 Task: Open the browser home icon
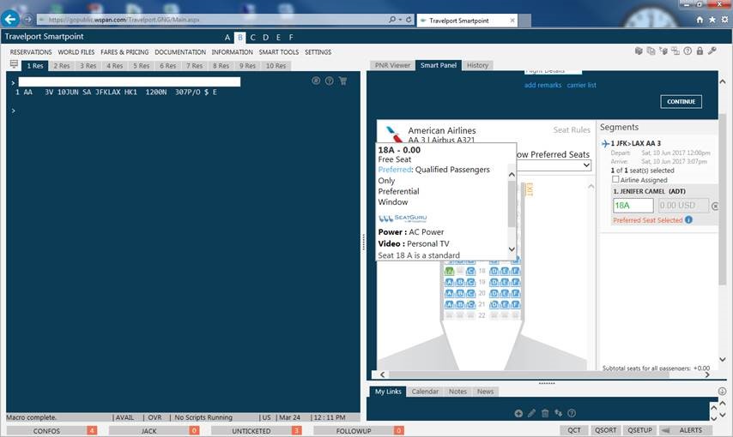(700, 20)
